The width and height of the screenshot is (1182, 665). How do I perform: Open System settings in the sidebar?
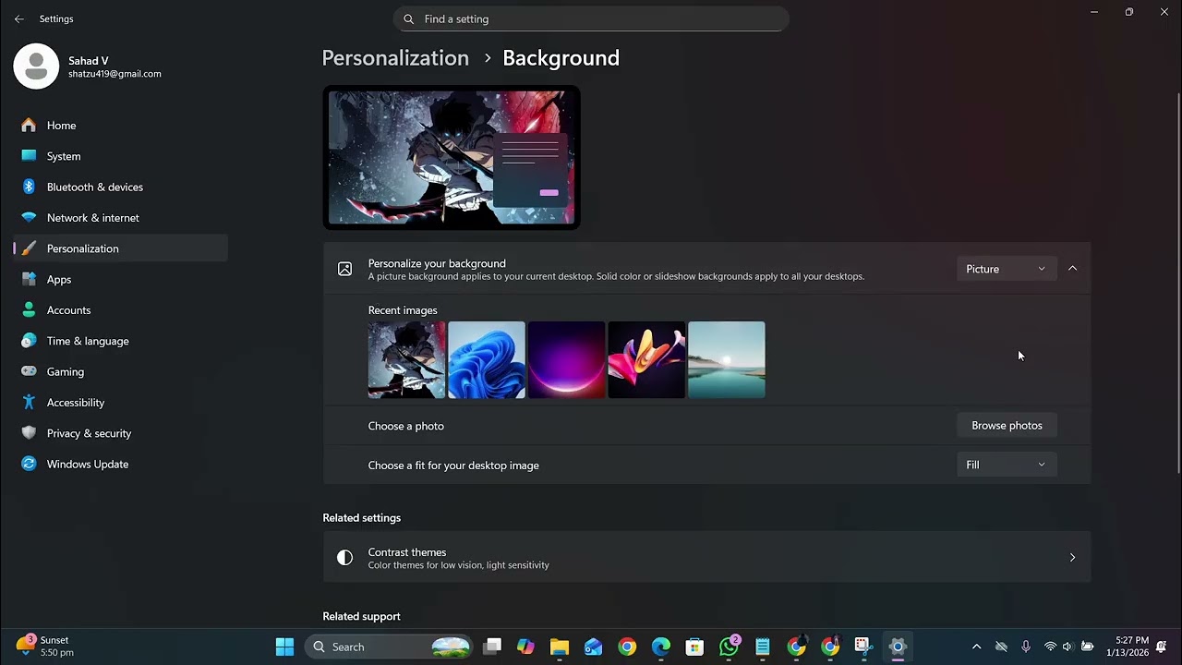coord(120,156)
